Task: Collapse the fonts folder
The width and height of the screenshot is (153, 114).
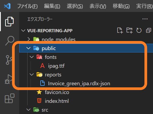Action: click(x=32, y=57)
